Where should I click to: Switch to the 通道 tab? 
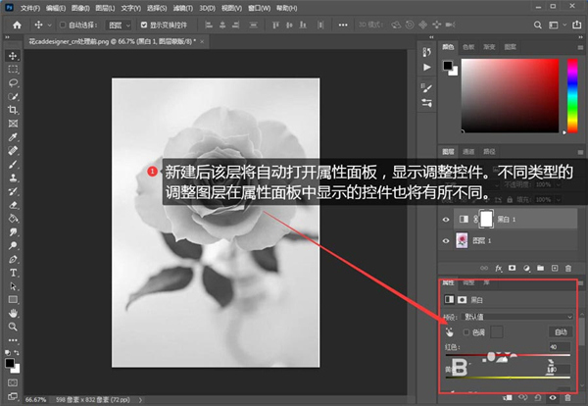click(468, 152)
